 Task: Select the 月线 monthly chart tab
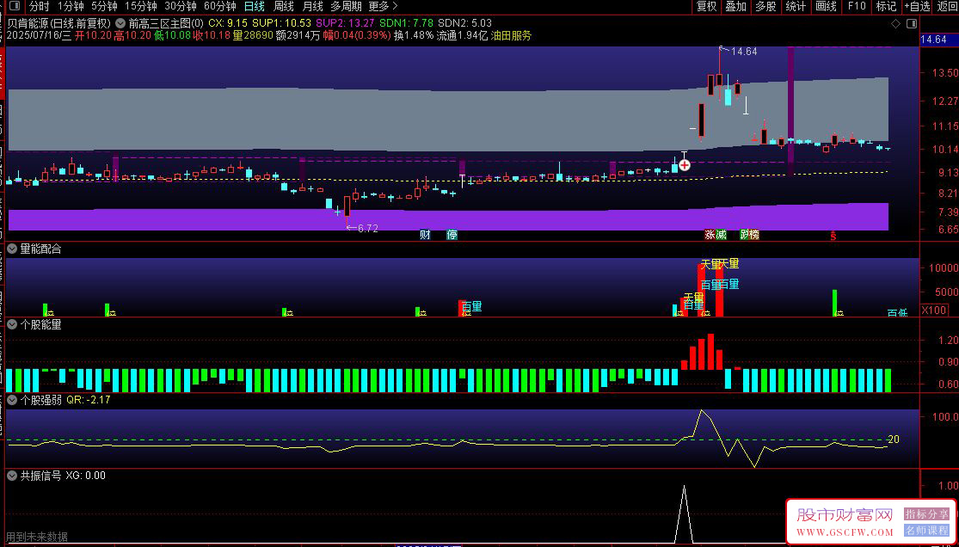[x=313, y=7]
